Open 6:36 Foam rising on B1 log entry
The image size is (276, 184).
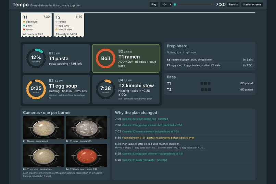point(184,138)
